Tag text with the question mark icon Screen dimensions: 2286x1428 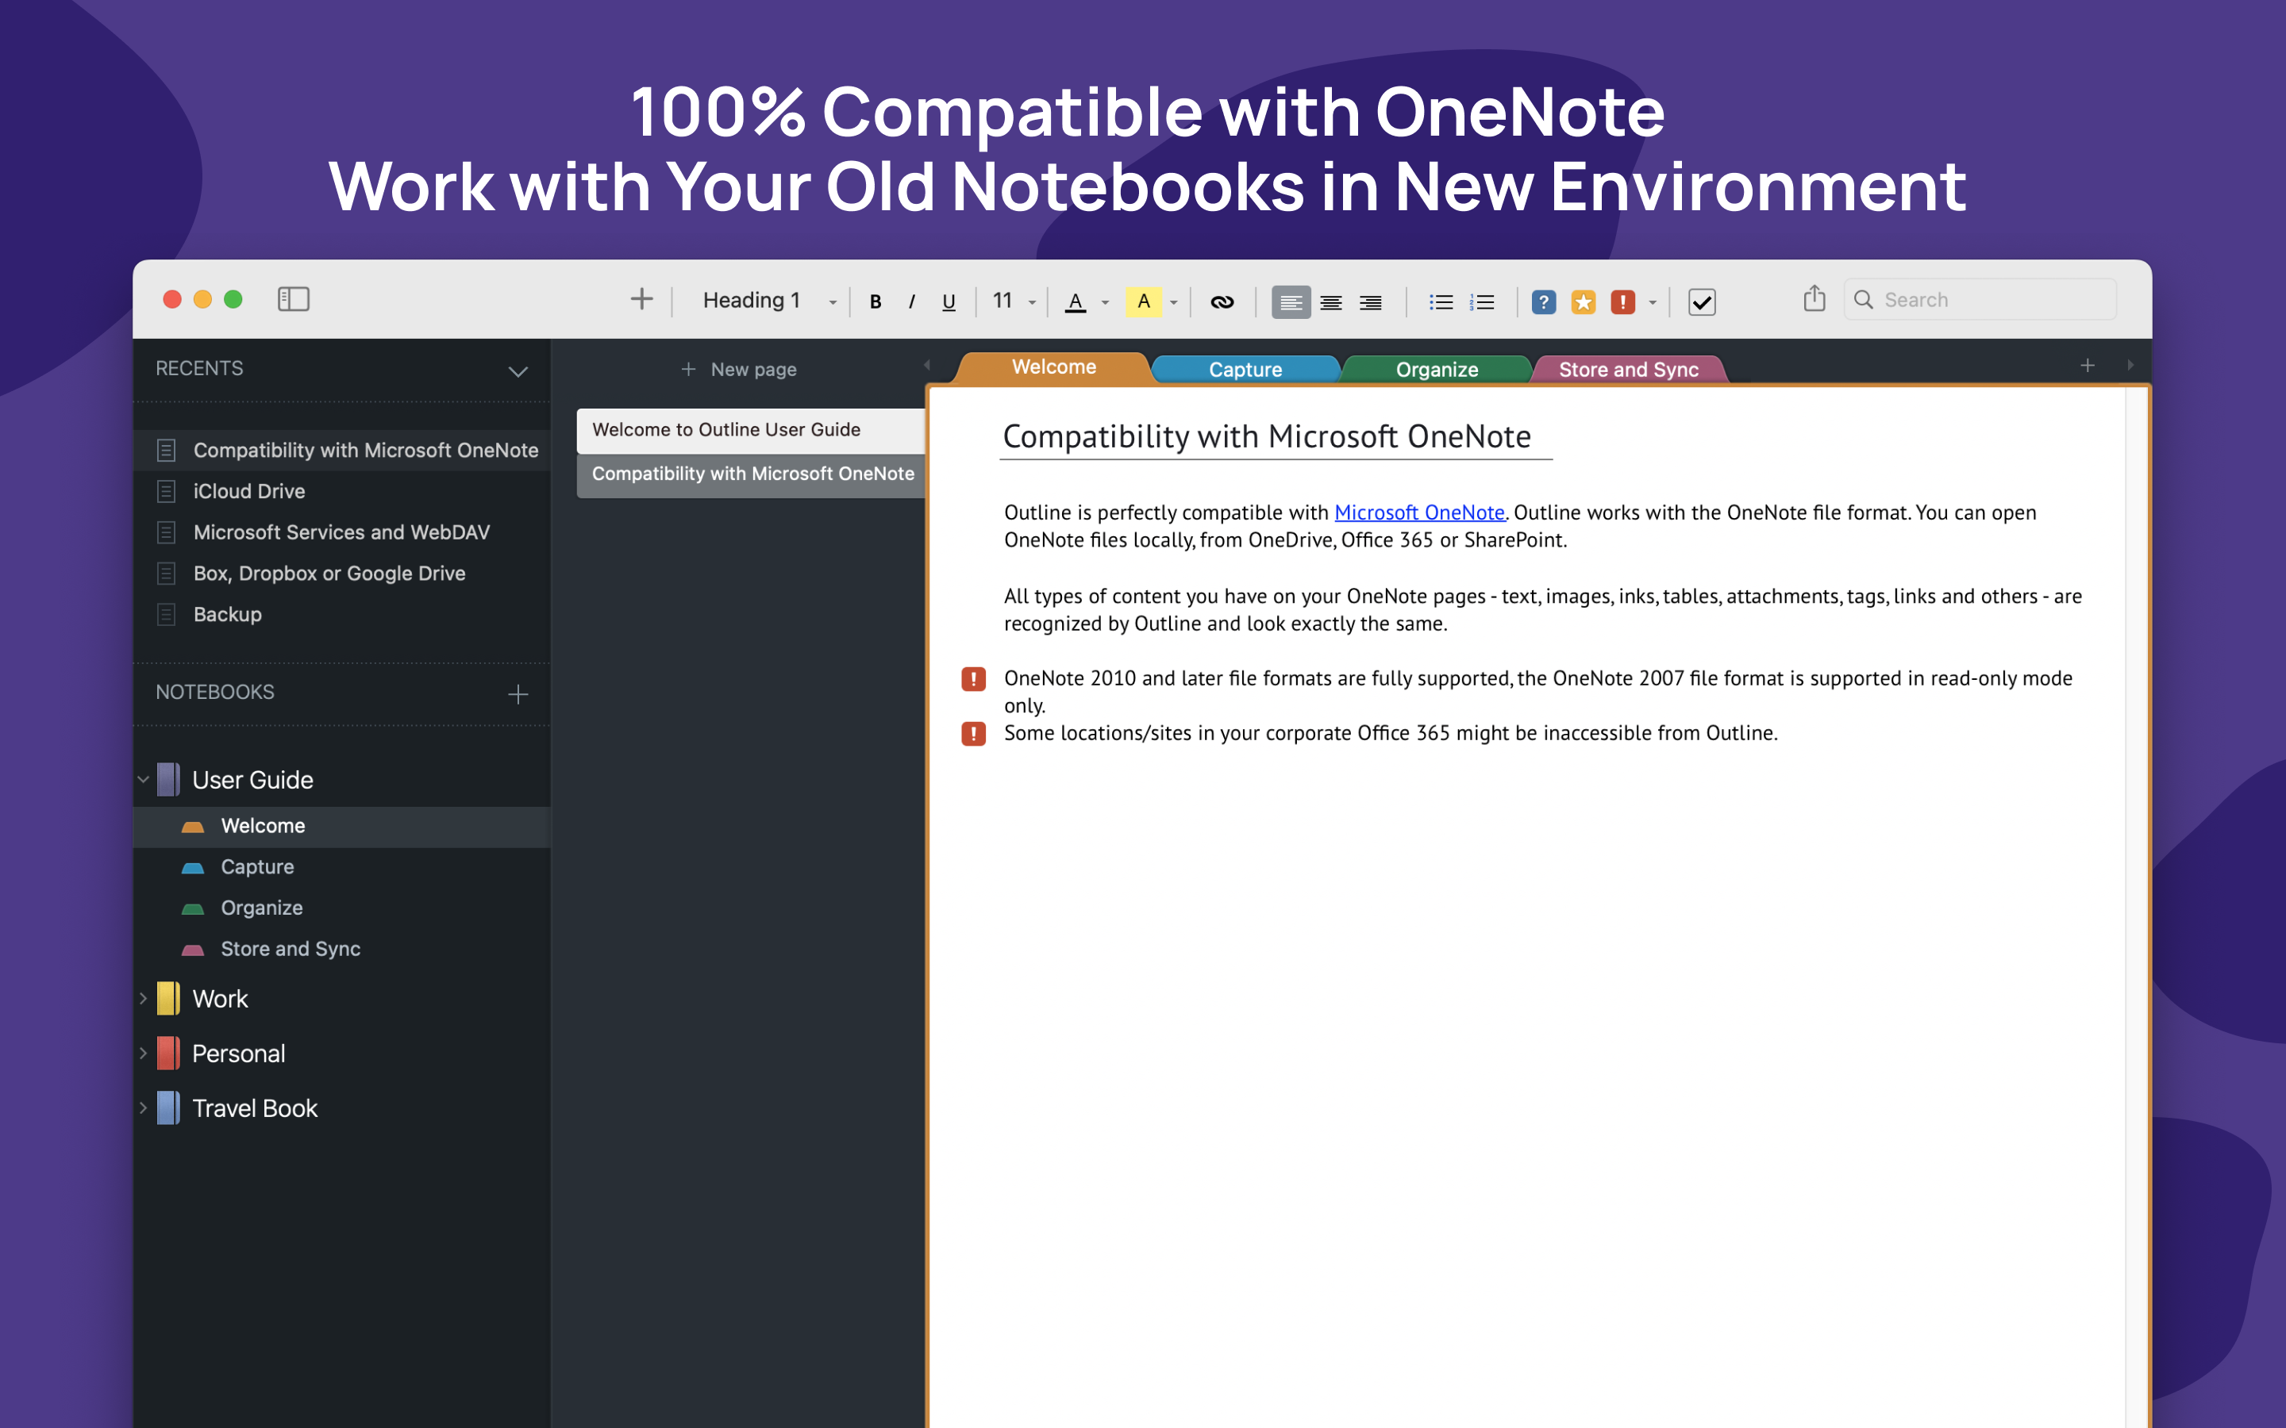(1544, 301)
